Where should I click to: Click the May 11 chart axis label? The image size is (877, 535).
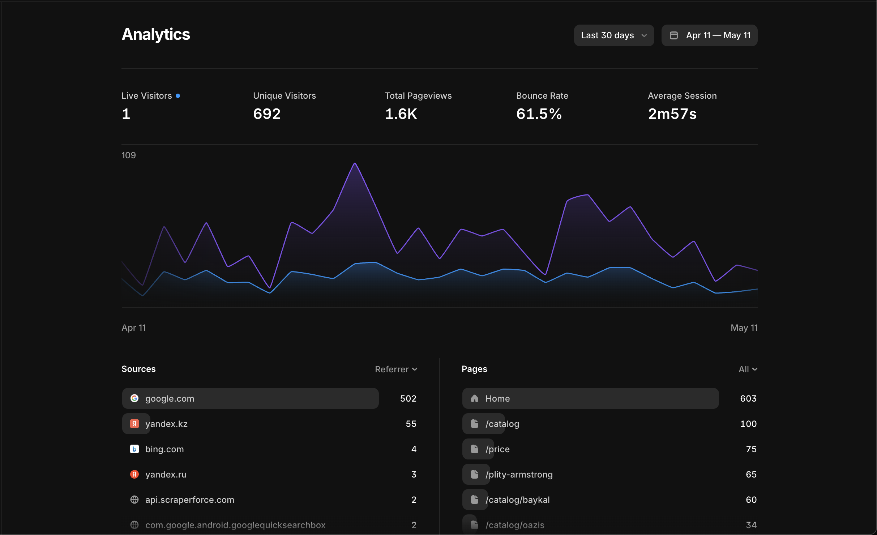pyautogui.click(x=744, y=328)
